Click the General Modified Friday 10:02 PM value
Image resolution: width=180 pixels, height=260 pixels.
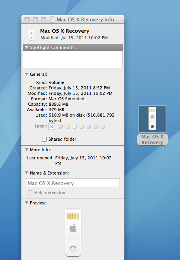click(x=80, y=93)
